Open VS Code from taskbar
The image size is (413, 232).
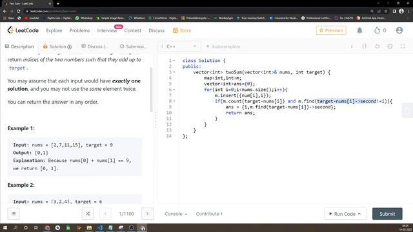(100, 227)
